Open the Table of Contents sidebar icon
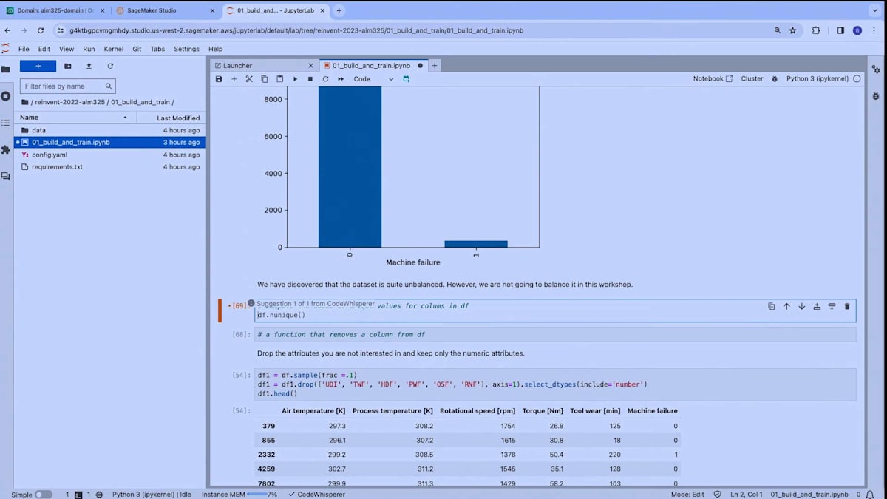887x499 pixels. [6, 123]
